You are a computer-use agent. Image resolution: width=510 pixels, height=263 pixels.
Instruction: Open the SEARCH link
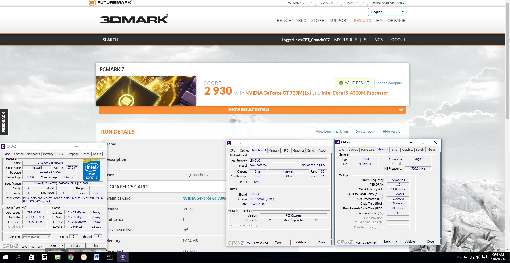(110, 40)
